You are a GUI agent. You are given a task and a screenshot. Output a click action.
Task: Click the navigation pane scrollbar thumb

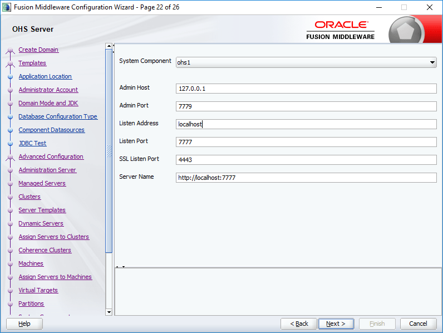point(109,151)
